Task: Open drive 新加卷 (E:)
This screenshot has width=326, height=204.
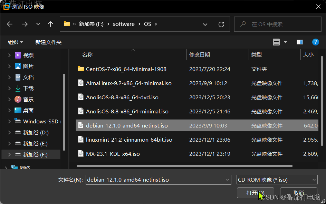Action: coord(35,143)
